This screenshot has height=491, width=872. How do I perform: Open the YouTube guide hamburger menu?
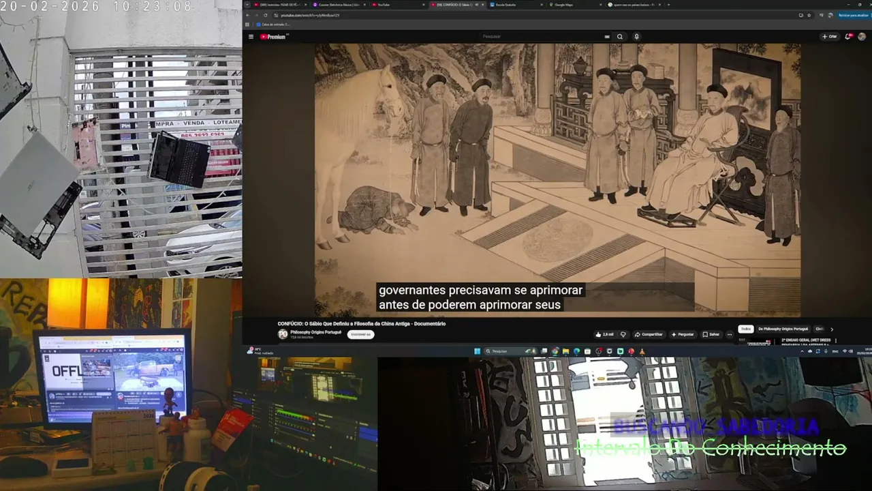pyautogui.click(x=251, y=37)
